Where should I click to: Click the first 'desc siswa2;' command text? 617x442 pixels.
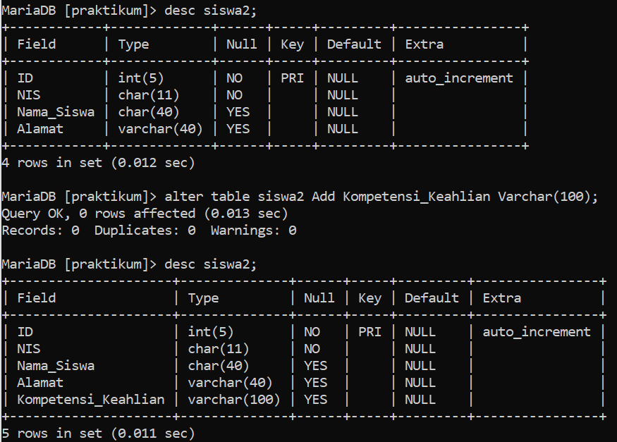(211, 11)
